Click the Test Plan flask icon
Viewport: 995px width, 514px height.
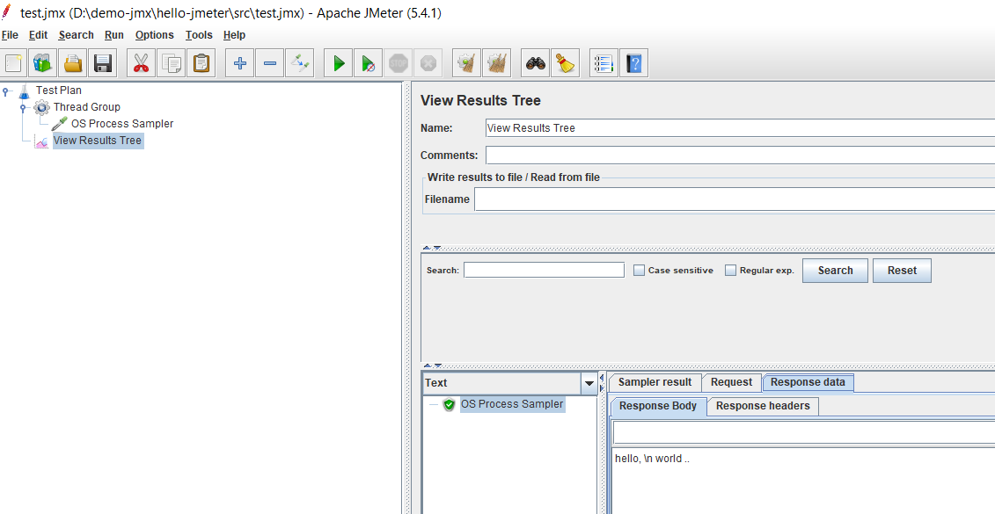(24, 90)
